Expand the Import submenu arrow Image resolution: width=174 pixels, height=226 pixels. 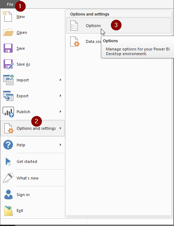click(x=61, y=80)
